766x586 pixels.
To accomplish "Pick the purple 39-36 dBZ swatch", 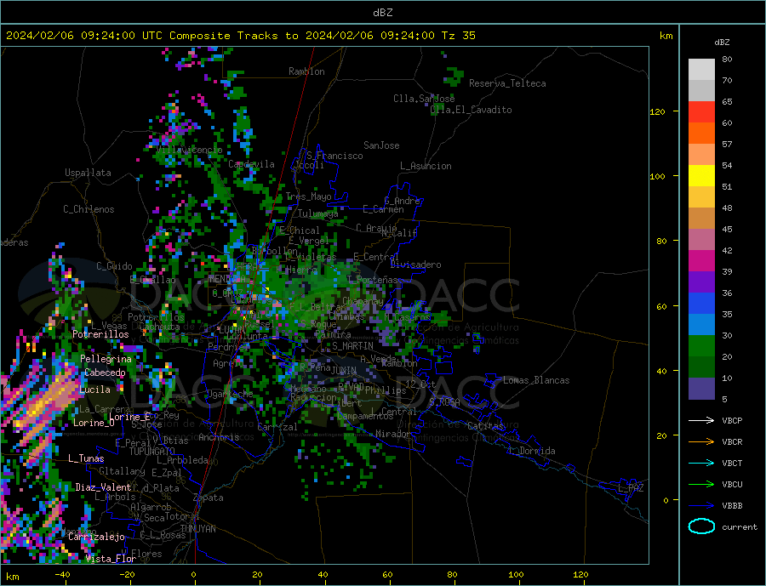I will (701, 282).
